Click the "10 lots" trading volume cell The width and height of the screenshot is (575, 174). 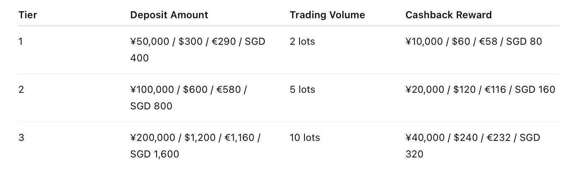point(305,138)
